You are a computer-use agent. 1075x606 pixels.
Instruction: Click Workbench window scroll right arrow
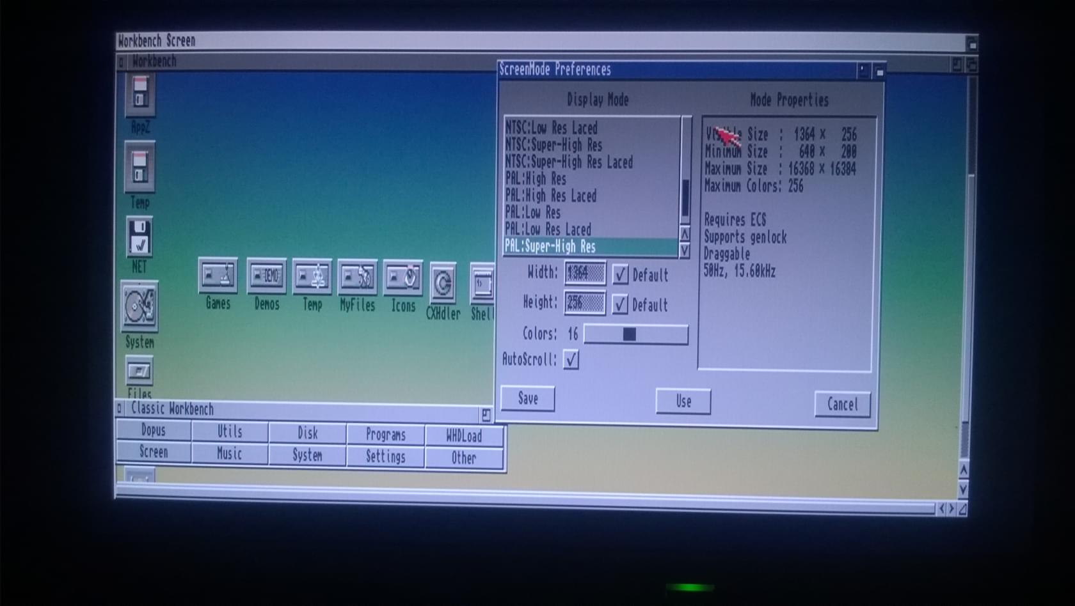(952, 509)
